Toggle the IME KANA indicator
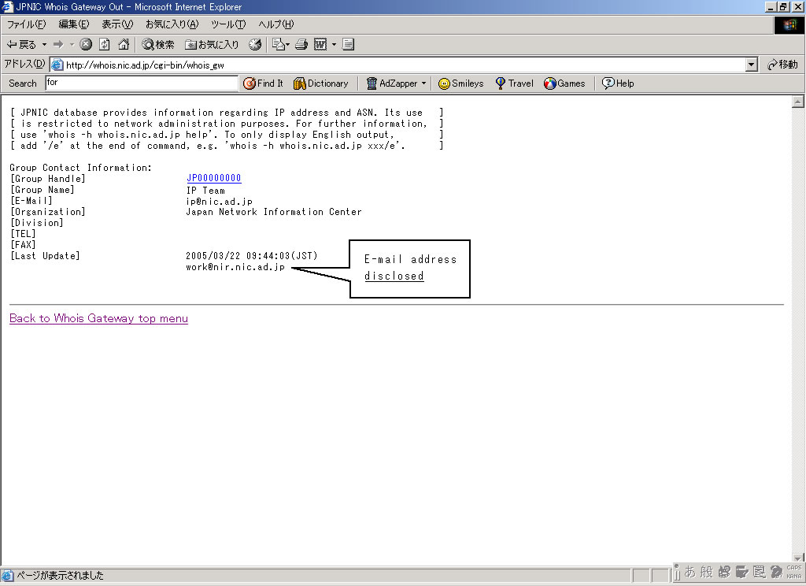 (x=794, y=576)
